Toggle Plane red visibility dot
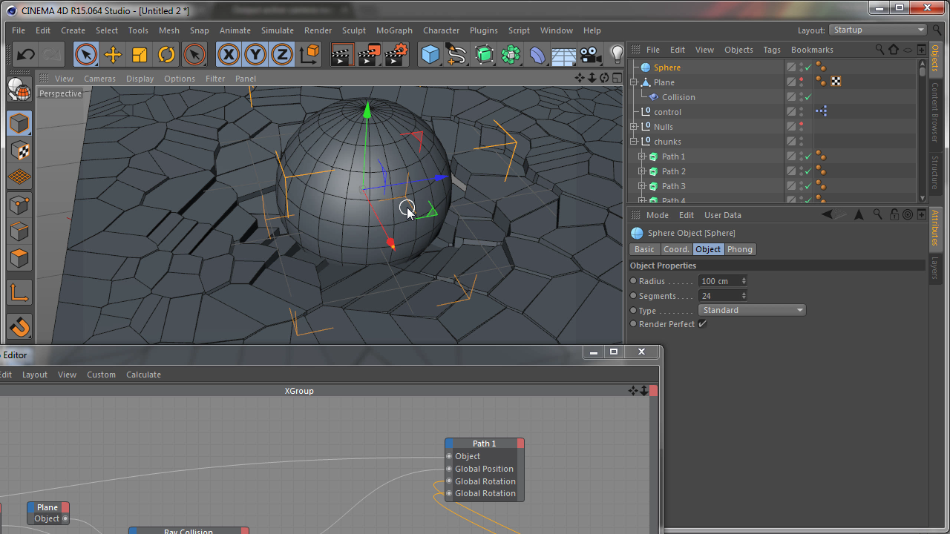This screenshot has width=950, height=534. (x=801, y=80)
